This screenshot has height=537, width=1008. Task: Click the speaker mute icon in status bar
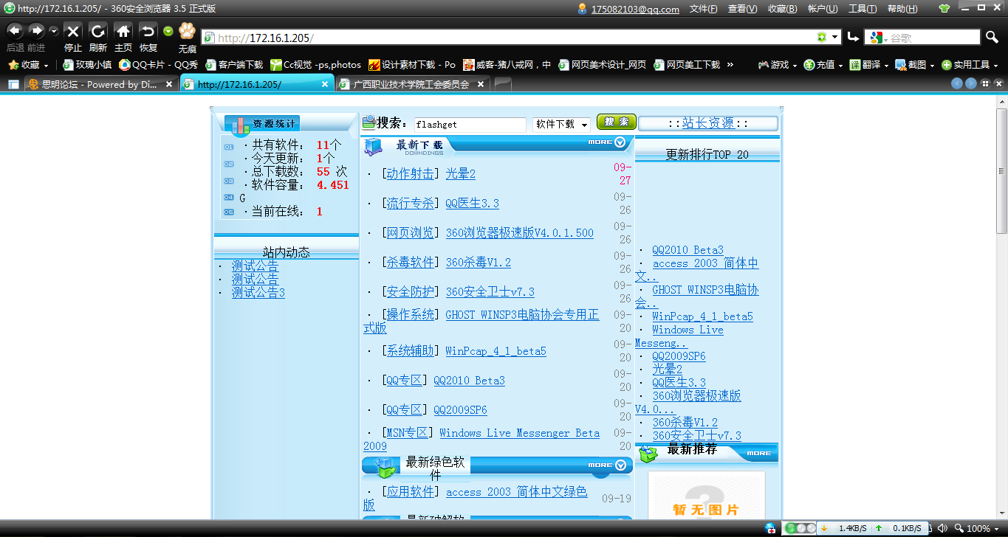tap(942, 528)
